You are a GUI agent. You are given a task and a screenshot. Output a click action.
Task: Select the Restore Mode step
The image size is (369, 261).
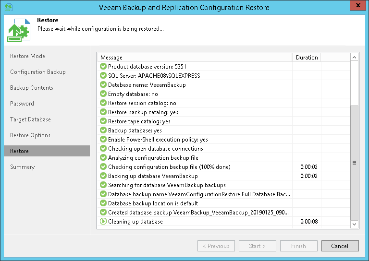(x=27, y=56)
